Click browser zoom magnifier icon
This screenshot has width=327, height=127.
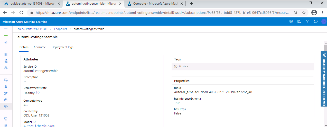click(x=296, y=13)
